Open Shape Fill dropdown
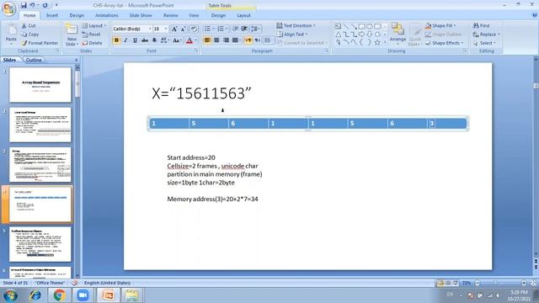 pyautogui.click(x=440, y=26)
